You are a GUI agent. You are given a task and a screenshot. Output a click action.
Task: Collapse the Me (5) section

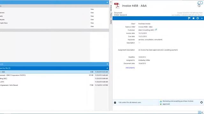coord(107,68)
